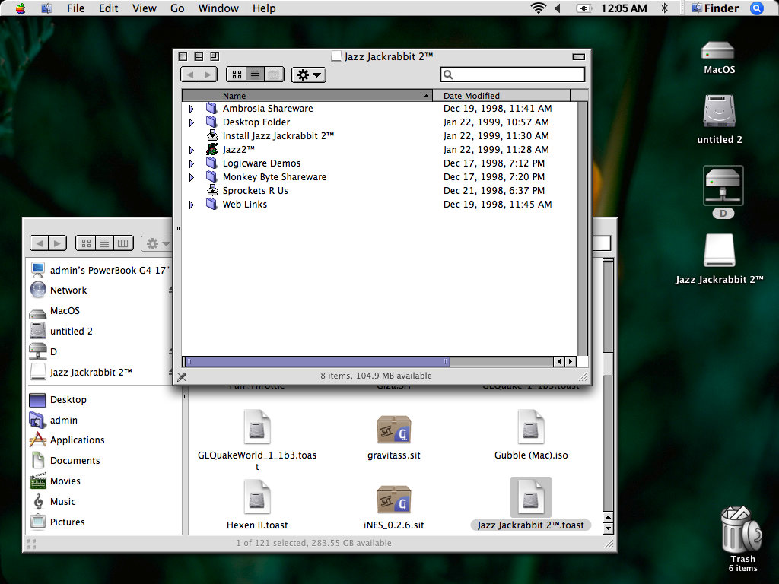Select the GLQuakeWorld_1_1b3.toast file icon

(x=257, y=427)
